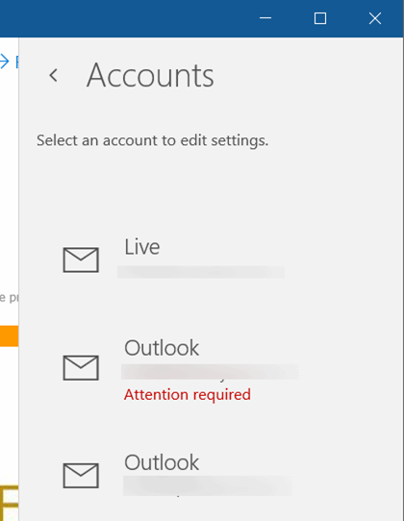Select the Live account name

point(142,247)
